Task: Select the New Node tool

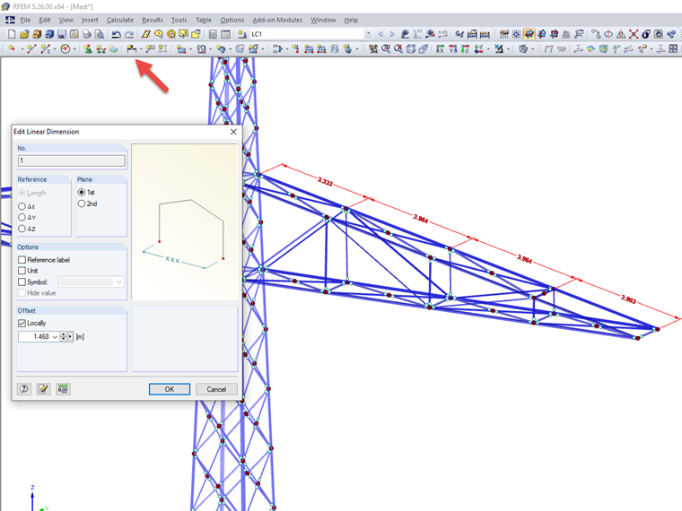Action: pyautogui.click(x=12, y=48)
